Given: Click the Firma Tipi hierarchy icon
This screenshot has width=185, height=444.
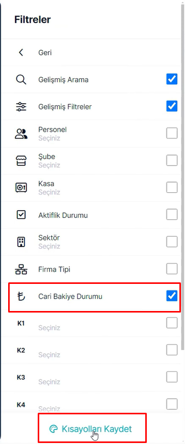Looking at the screenshot, I should 21,269.
